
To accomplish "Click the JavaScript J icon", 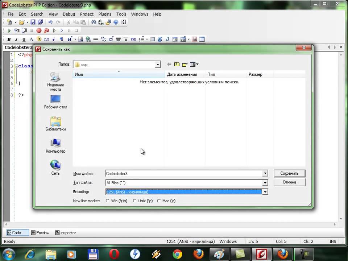I will 167,39.
